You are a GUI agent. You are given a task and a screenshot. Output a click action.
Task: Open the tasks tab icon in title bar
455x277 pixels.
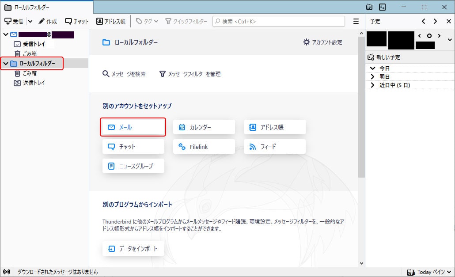(383, 7)
